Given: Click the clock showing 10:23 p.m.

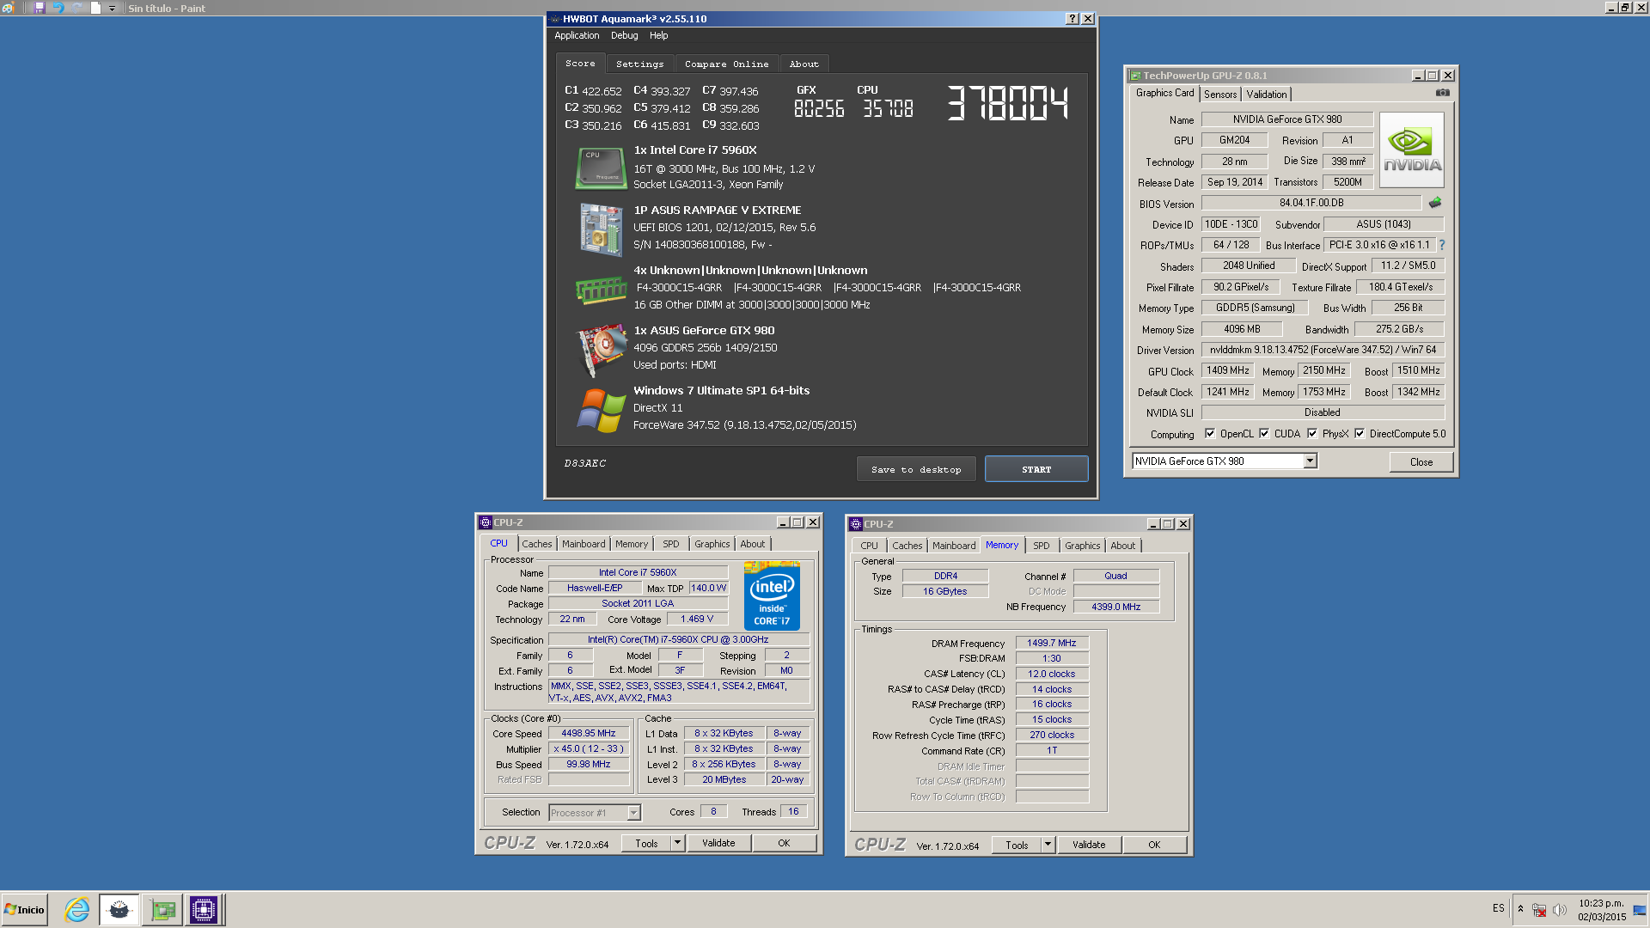Looking at the screenshot, I should click(x=1601, y=903).
